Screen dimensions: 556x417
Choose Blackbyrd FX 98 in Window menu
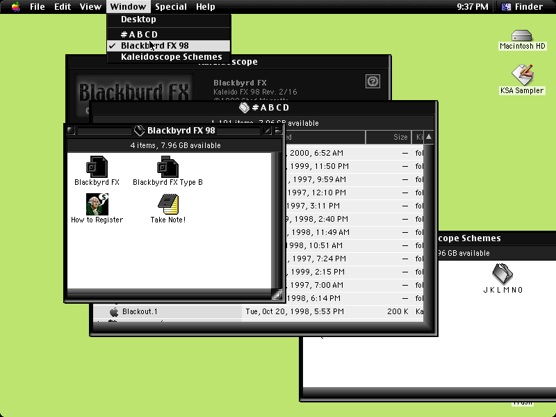point(169,46)
